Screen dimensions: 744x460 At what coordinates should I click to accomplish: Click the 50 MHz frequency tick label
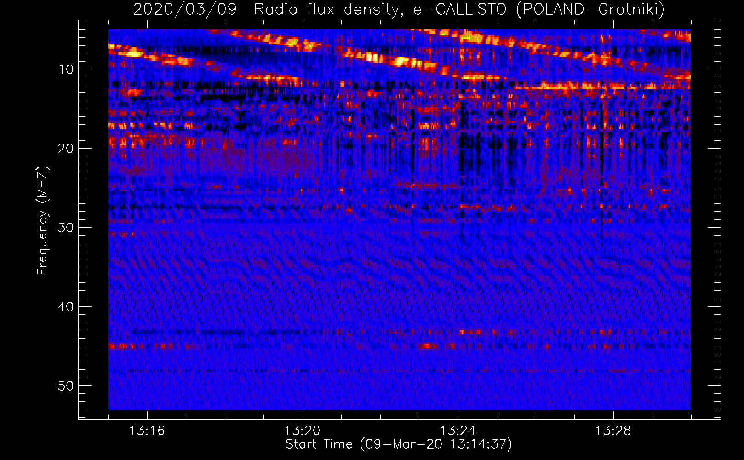[66, 386]
